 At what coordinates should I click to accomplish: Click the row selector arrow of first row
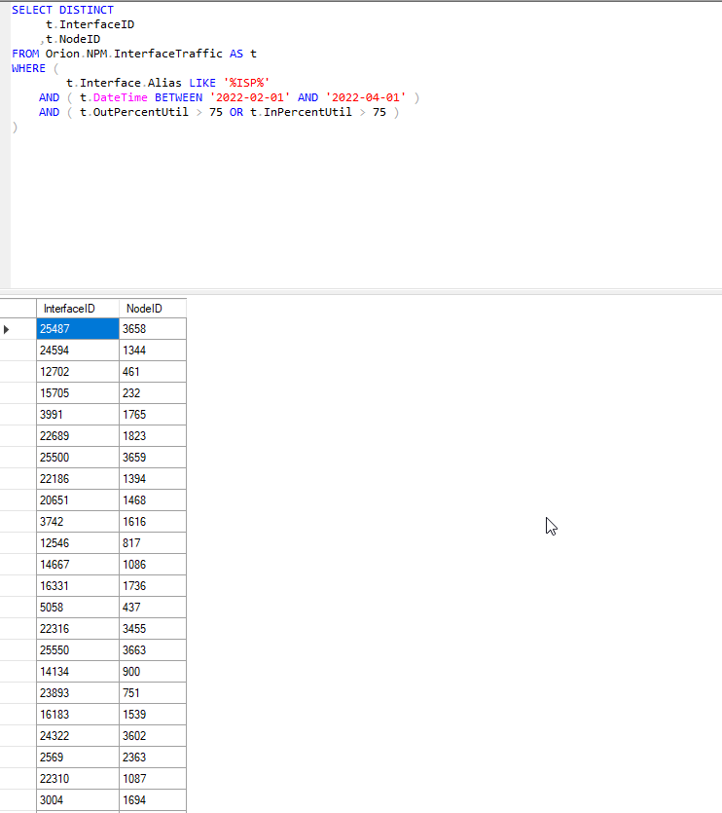[6, 329]
